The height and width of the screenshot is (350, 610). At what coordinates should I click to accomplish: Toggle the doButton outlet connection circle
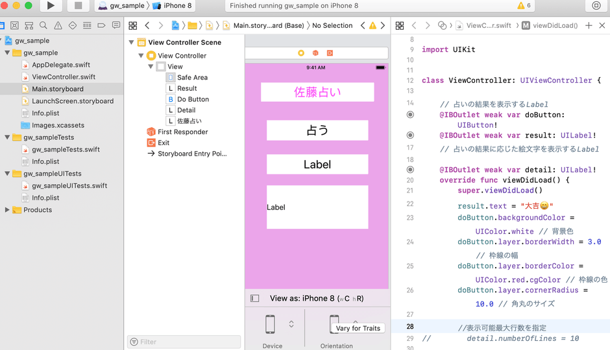click(409, 115)
